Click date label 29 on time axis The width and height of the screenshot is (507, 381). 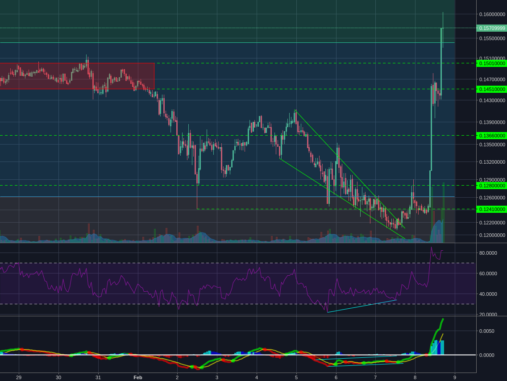(19, 377)
